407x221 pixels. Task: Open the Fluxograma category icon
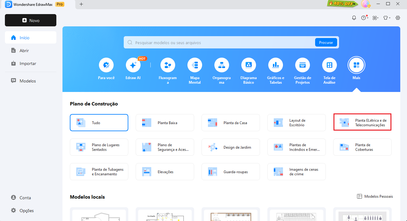[x=168, y=65]
